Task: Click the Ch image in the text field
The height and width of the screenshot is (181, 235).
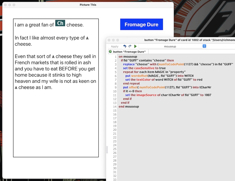Action: pos(60,23)
